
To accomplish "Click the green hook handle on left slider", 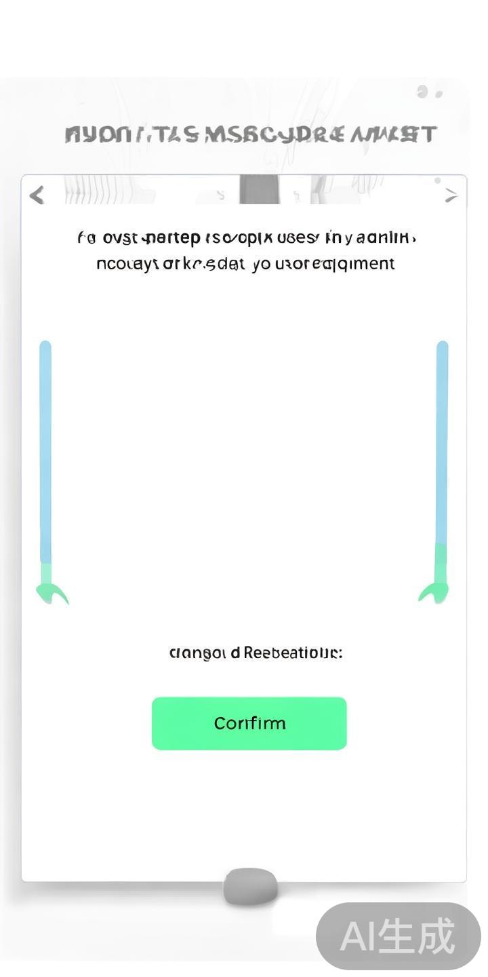I will (x=52, y=594).
